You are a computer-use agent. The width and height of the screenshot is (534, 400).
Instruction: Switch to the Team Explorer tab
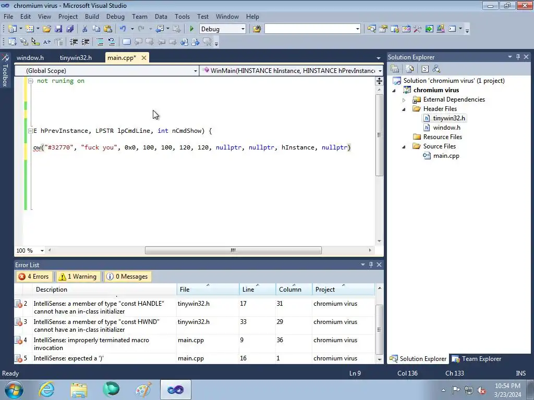[x=477, y=358]
